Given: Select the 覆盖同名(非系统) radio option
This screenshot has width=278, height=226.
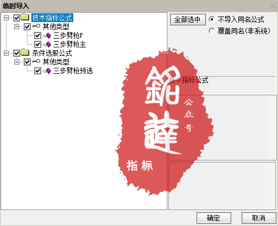Looking at the screenshot, I should [211, 31].
